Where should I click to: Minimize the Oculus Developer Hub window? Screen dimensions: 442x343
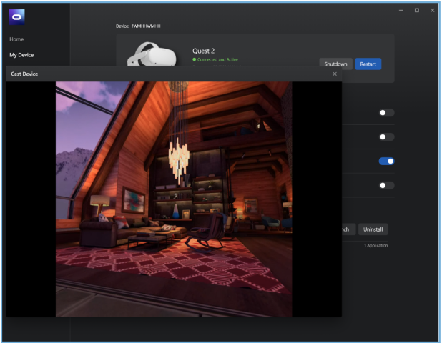click(x=401, y=10)
